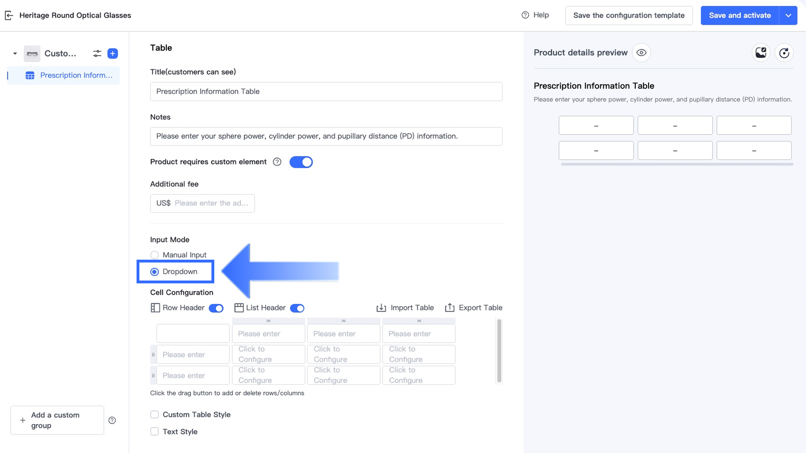
Task: Select Prescription Information item in sidebar
Action: click(76, 75)
